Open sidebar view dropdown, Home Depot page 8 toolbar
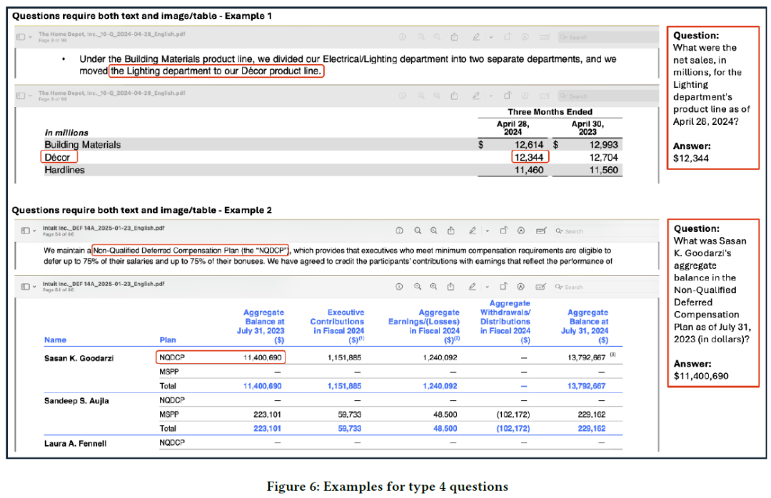This screenshot has height=498, width=771. tap(30, 37)
